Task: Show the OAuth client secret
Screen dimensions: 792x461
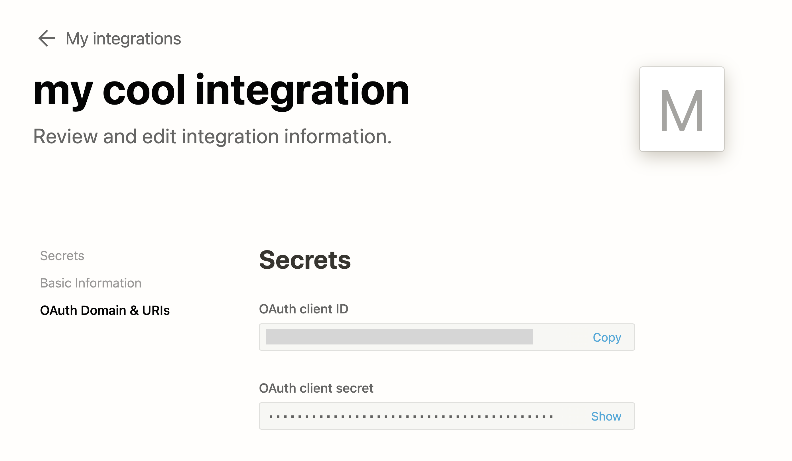Action: (606, 416)
